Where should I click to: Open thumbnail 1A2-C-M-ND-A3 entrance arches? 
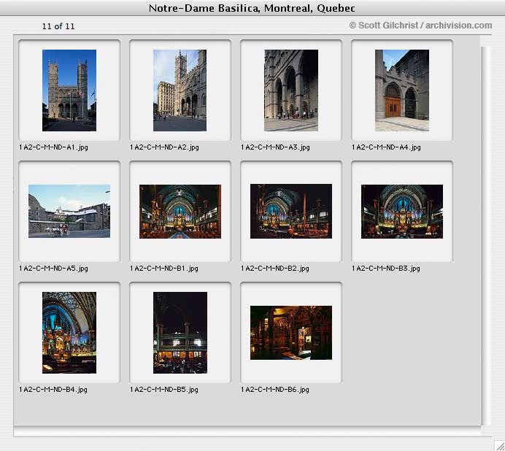pos(291,90)
